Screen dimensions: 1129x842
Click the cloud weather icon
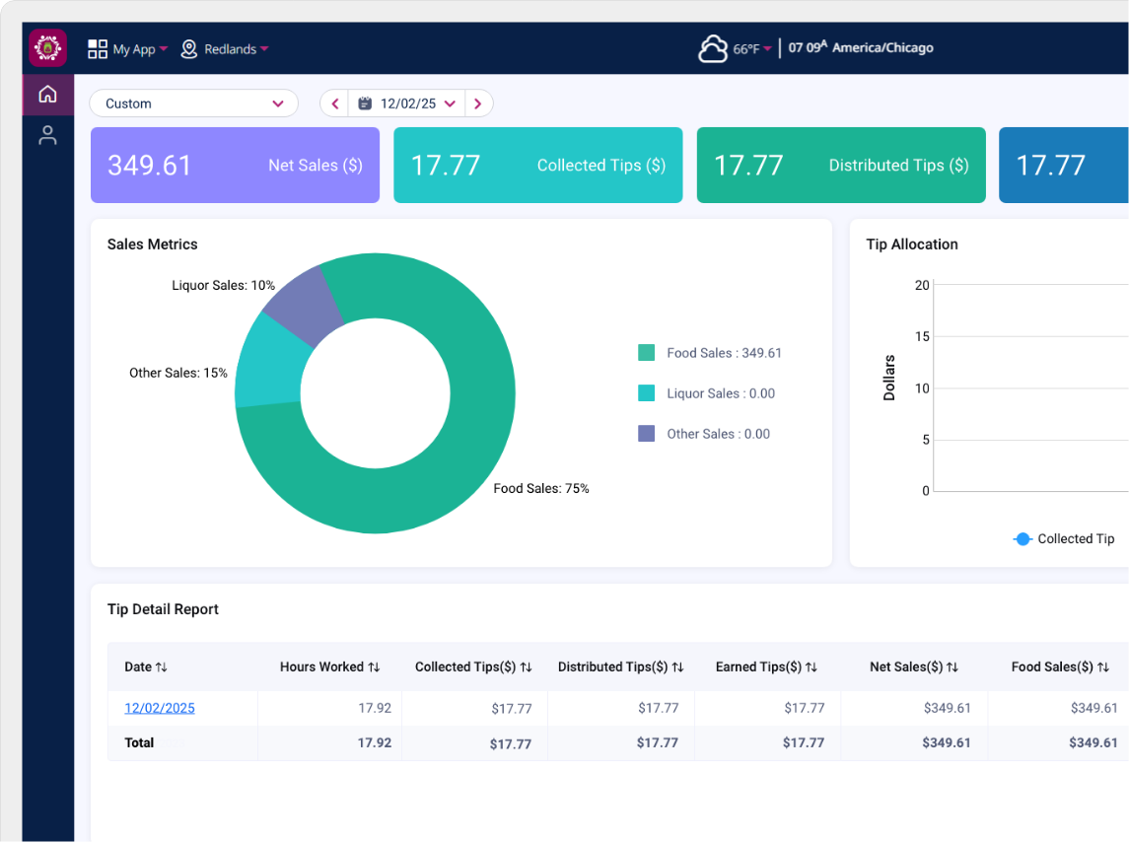pyautogui.click(x=712, y=48)
